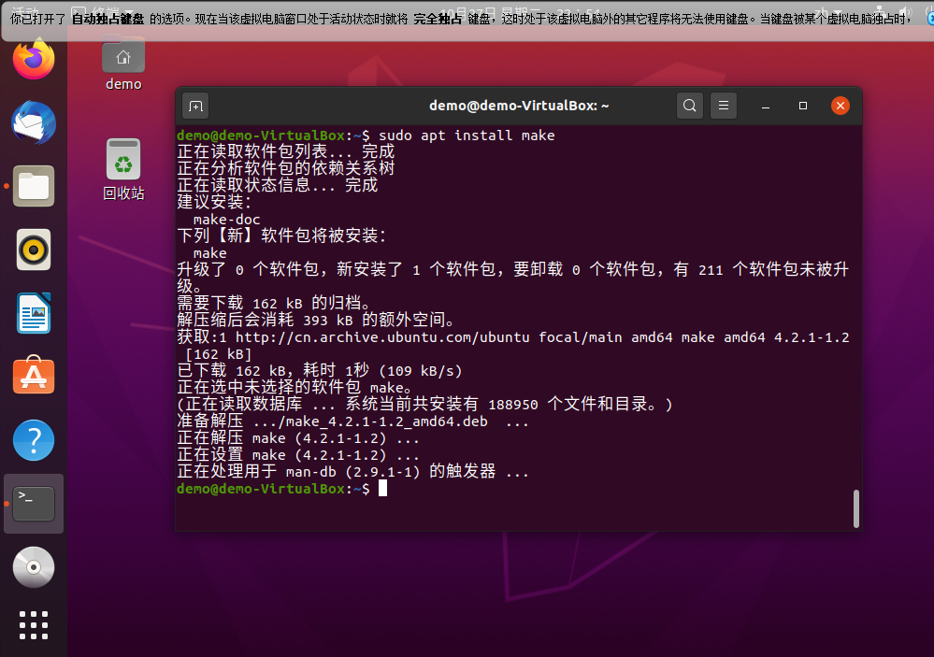Image resolution: width=934 pixels, height=657 pixels.
Task: Maximize the terminal window
Action: coord(803,106)
